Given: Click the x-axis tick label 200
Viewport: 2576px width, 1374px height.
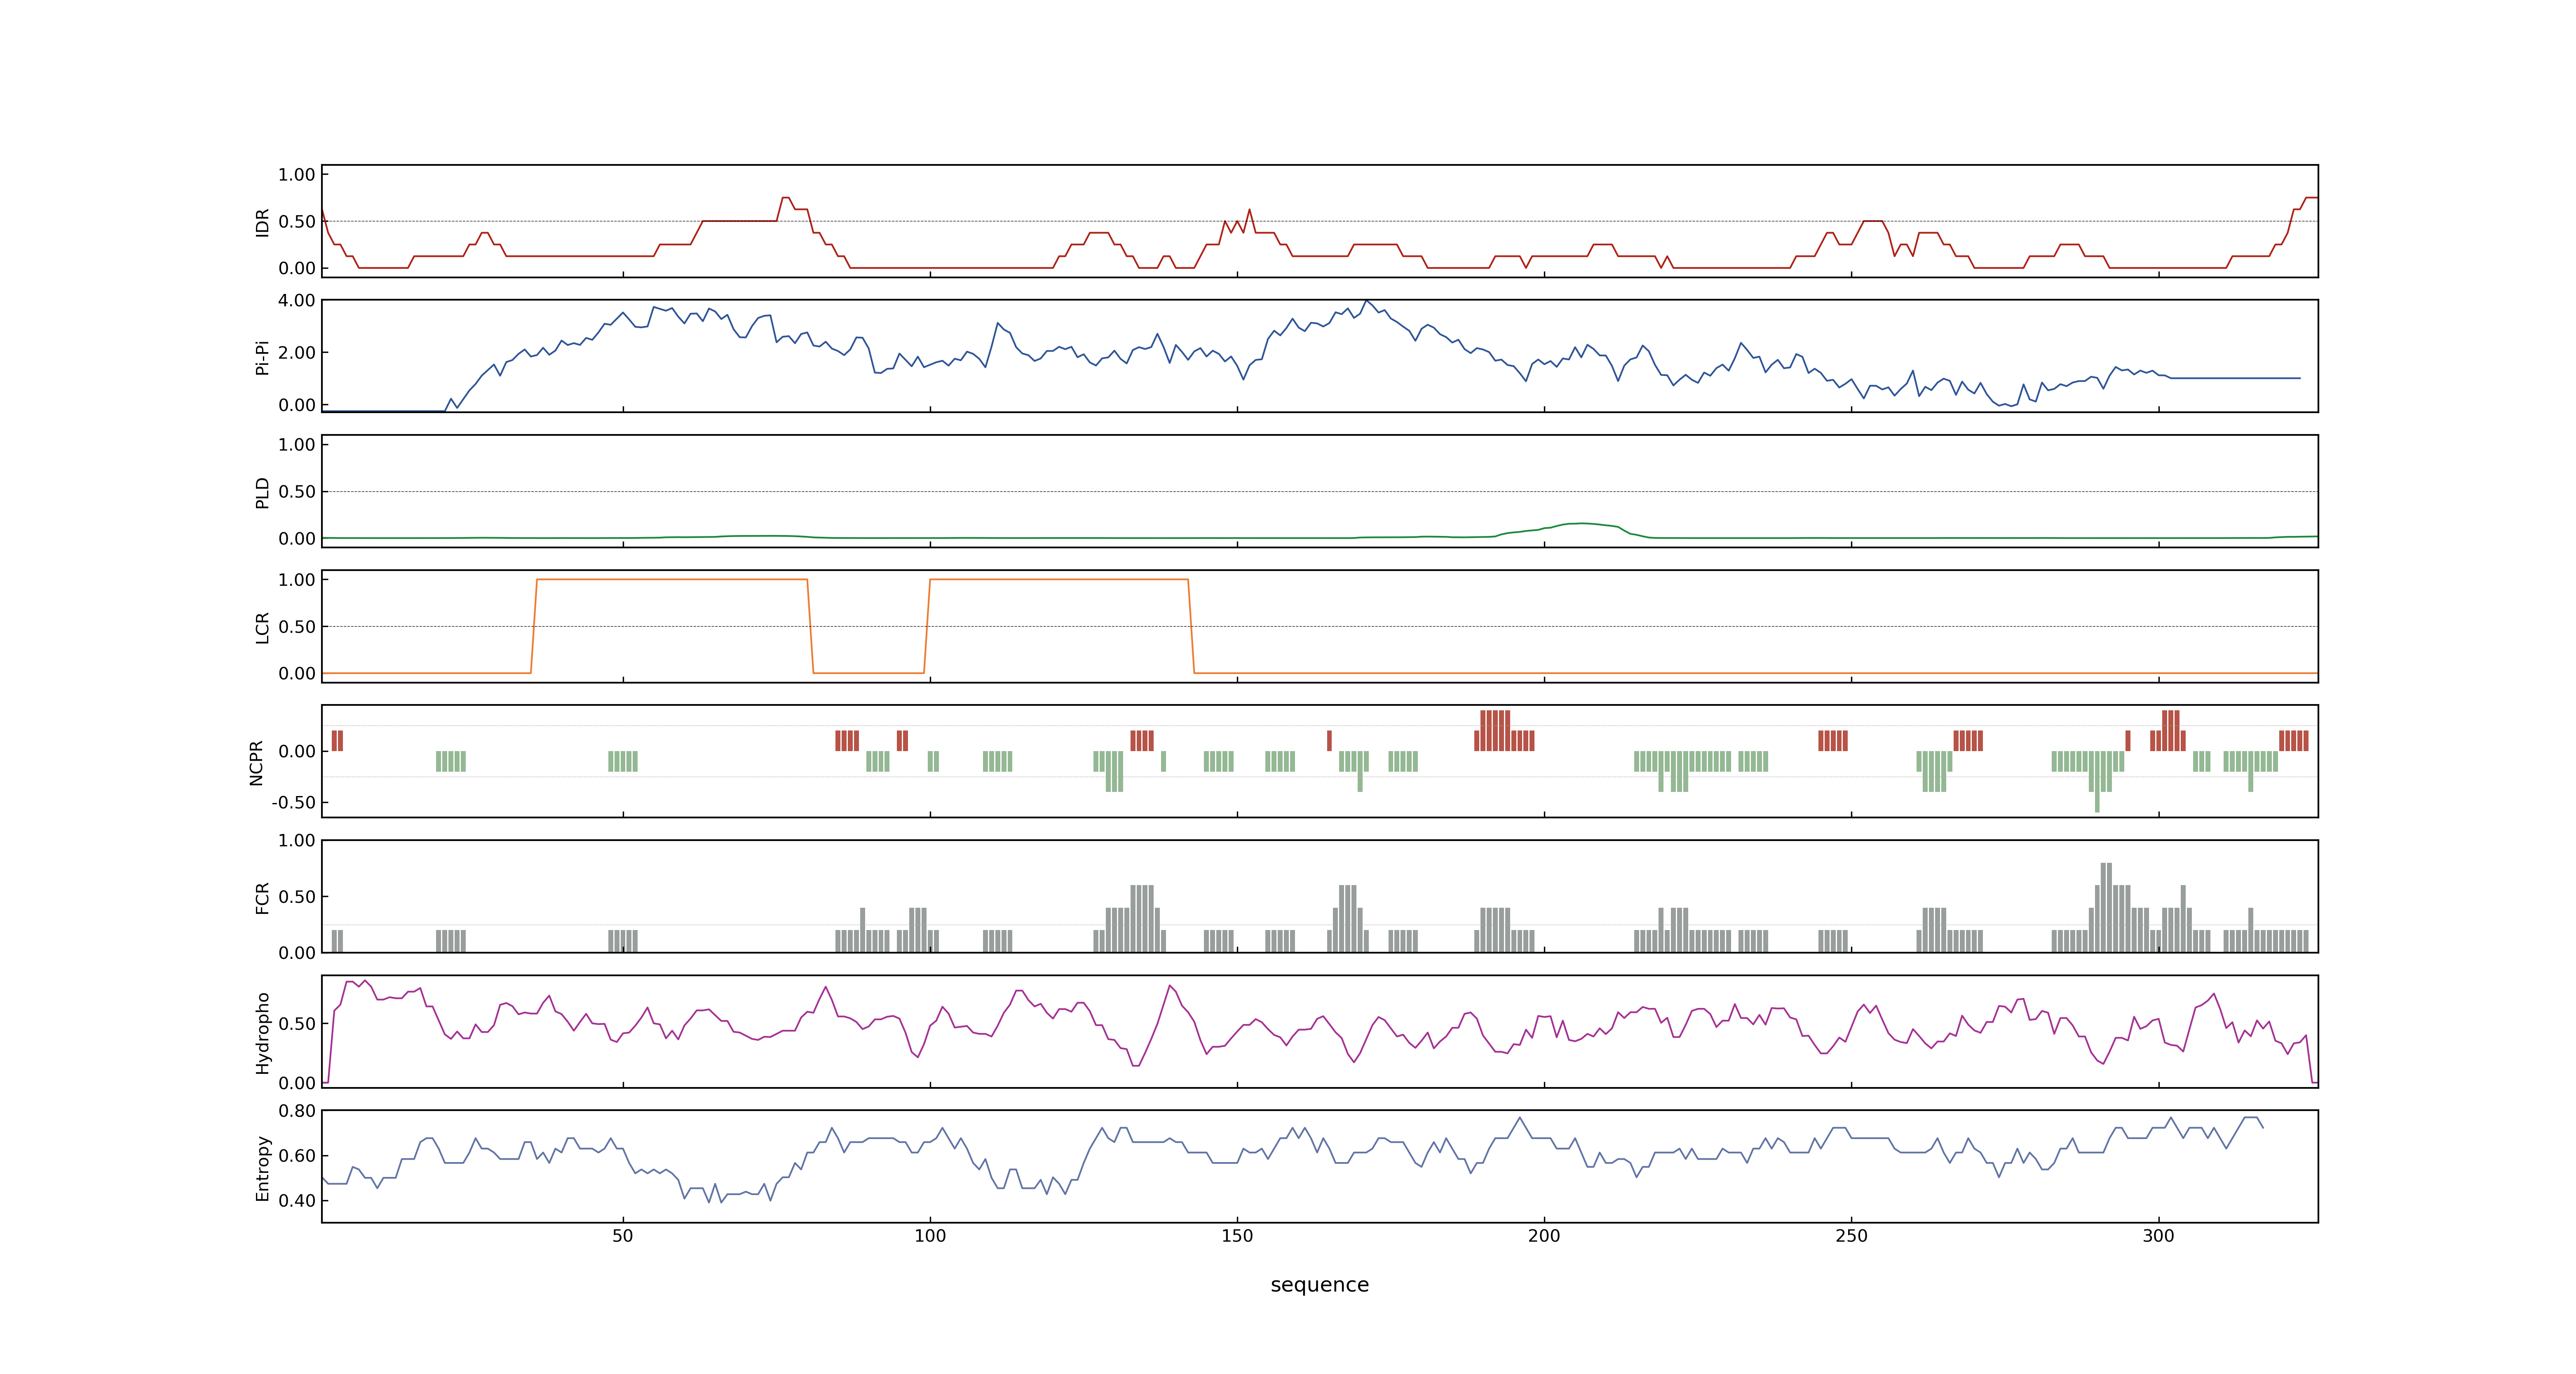Looking at the screenshot, I should point(1544,1236).
